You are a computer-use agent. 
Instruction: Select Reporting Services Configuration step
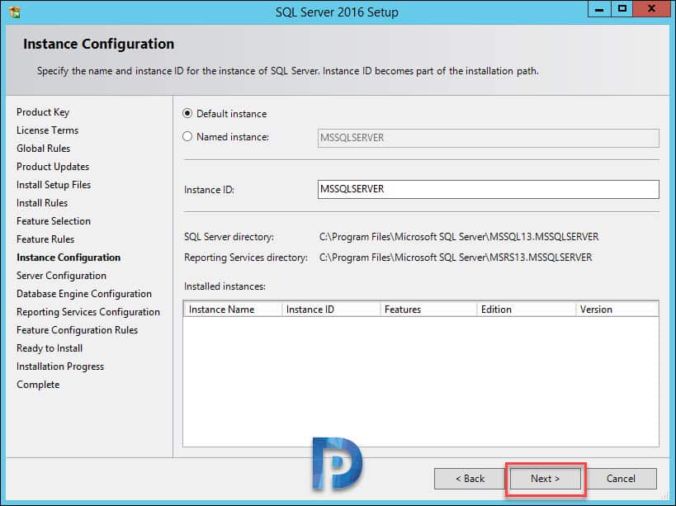[88, 312]
